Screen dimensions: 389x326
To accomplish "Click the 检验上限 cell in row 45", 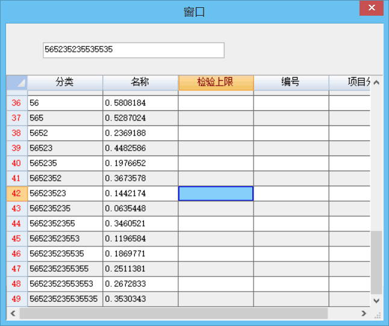I will pos(216,239).
